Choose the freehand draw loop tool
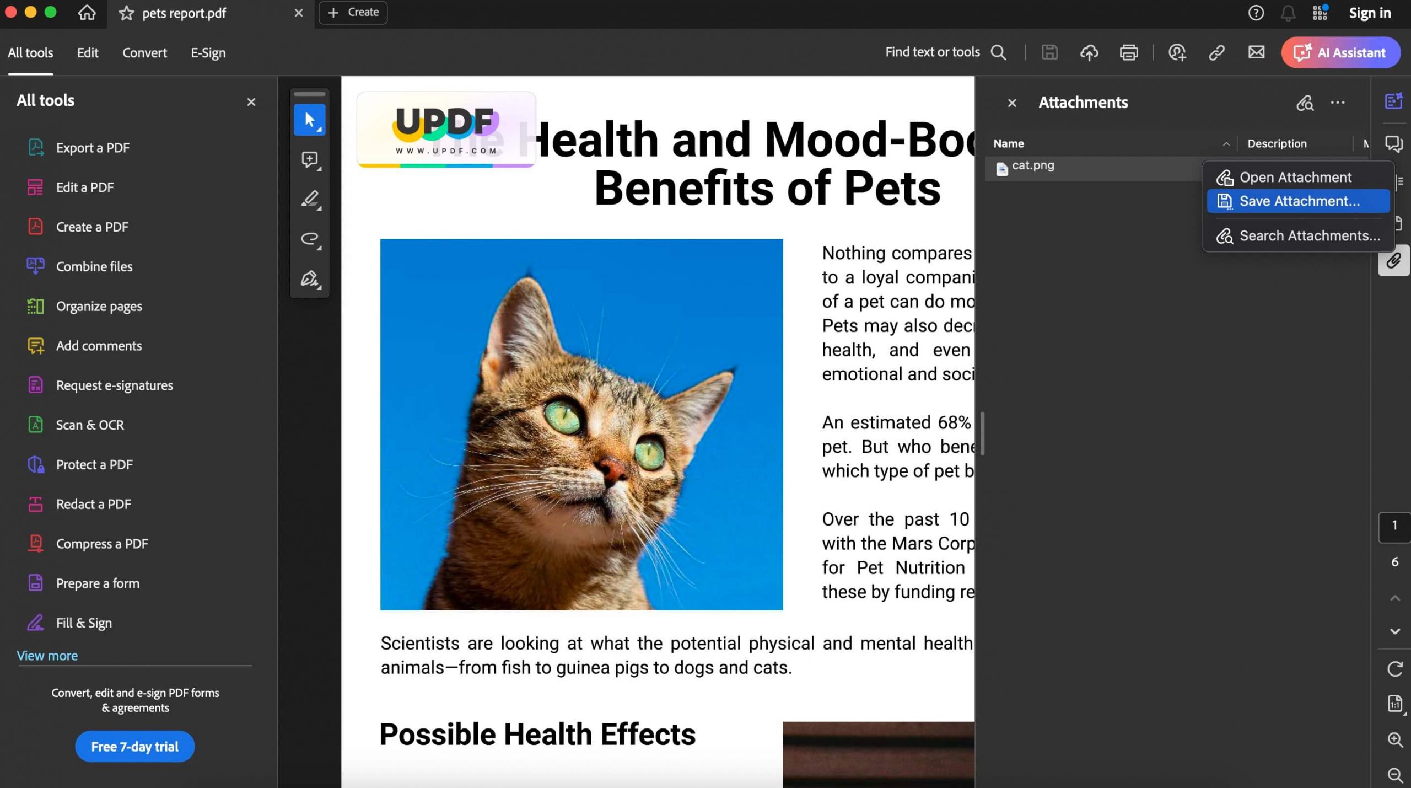Image resolution: width=1411 pixels, height=788 pixels. pos(309,239)
